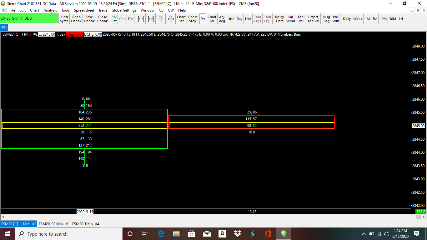Click the Sierra Chart globe taskbar icon
427x240 pixels.
pyautogui.click(x=284, y=234)
